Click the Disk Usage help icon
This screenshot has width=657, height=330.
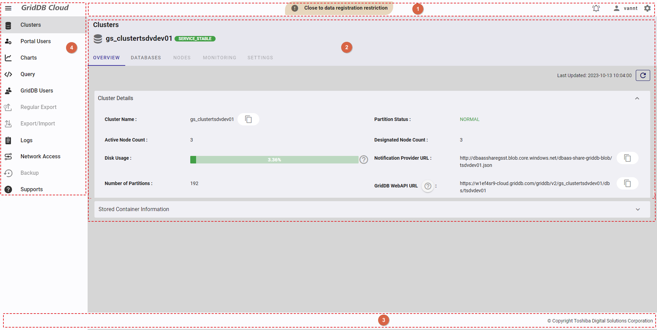click(x=364, y=160)
